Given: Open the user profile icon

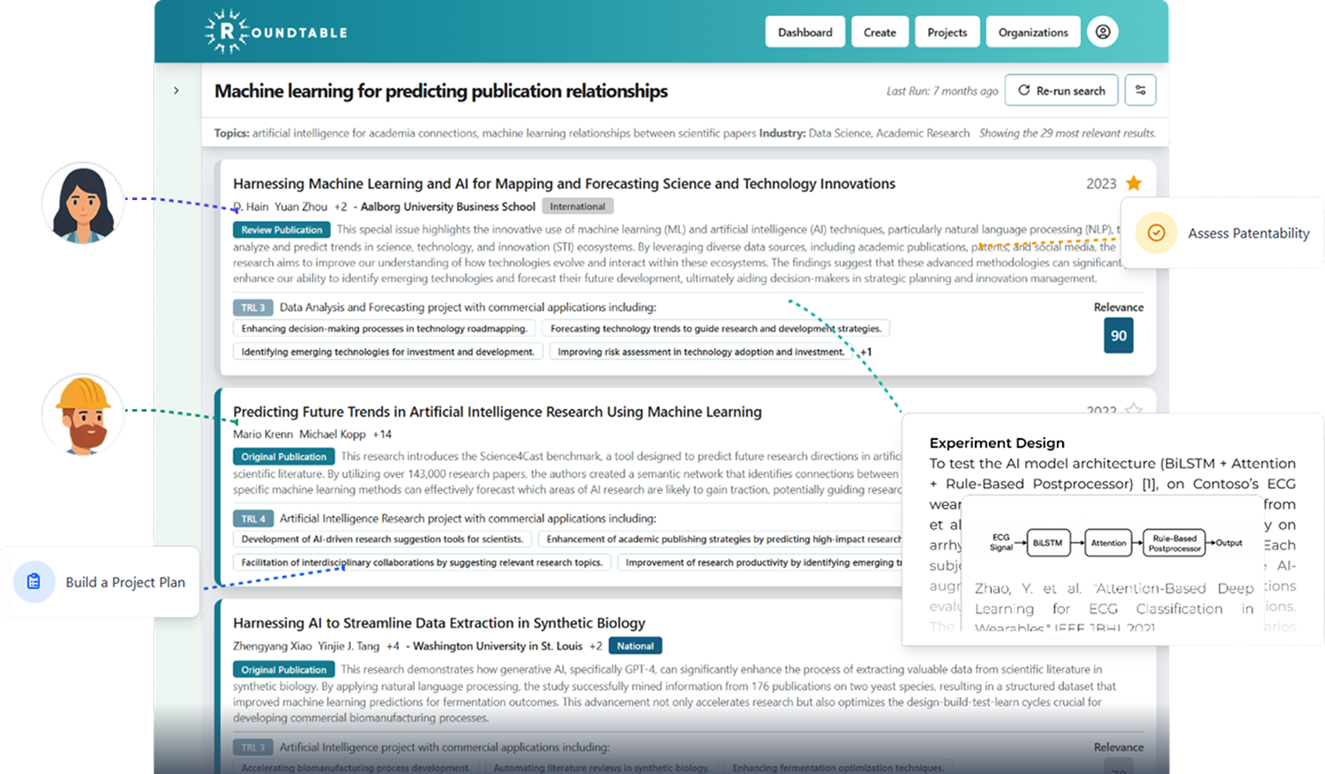Looking at the screenshot, I should 1103,32.
